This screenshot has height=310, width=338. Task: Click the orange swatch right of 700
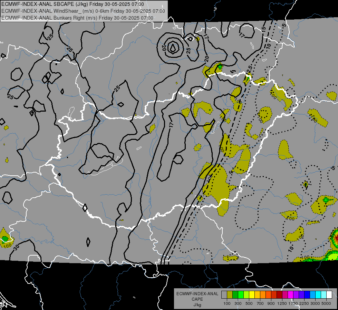263,295
